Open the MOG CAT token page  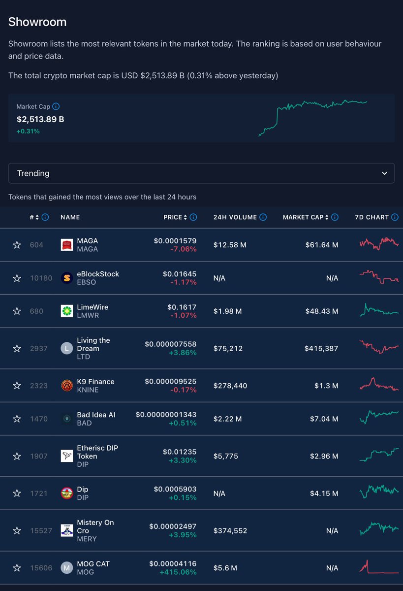coord(93,563)
